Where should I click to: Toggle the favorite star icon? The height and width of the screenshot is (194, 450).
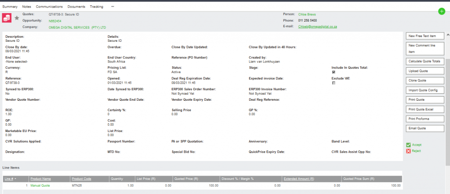[x=17, y=18]
